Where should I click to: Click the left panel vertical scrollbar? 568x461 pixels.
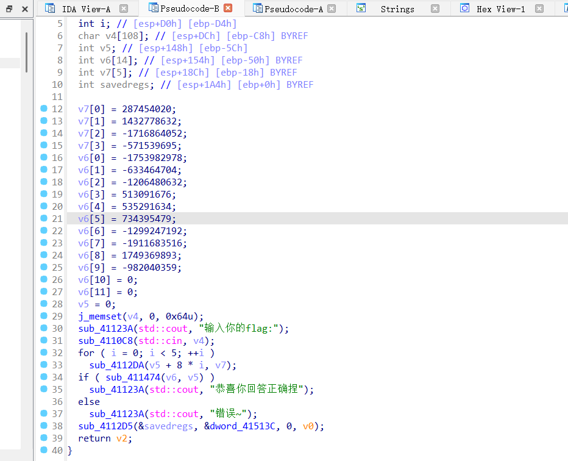pyautogui.click(x=26, y=52)
